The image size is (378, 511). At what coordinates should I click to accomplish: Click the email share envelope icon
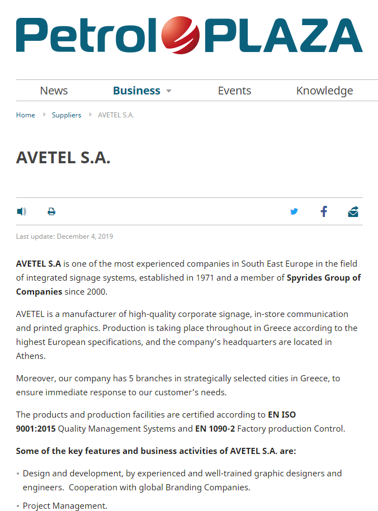(x=353, y=211)
